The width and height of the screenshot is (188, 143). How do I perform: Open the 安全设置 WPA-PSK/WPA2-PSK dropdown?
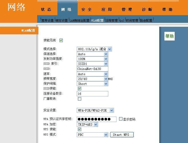(95, 110)
